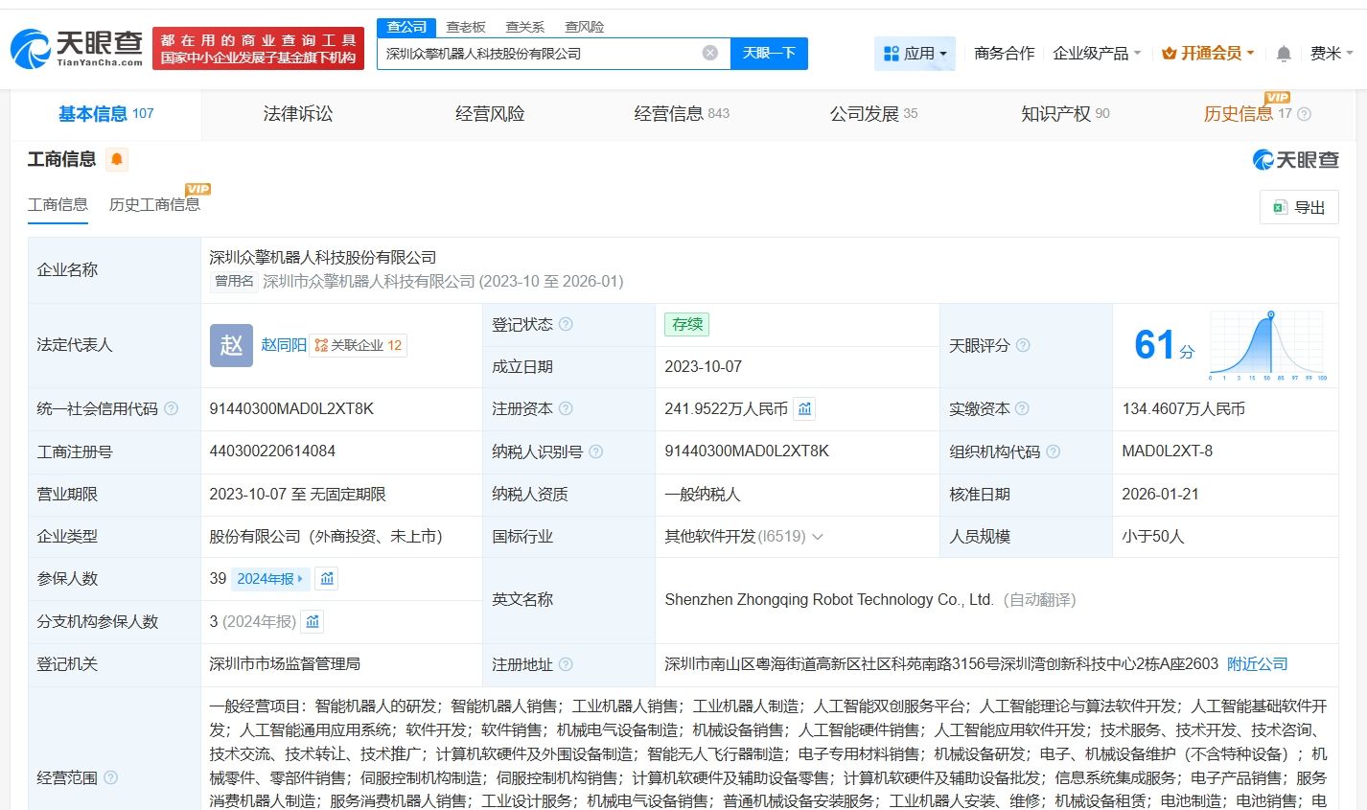This screenshot has width=1367, height=810.
Task: Click help icon next to 天眼评分
Action: 1023,345
